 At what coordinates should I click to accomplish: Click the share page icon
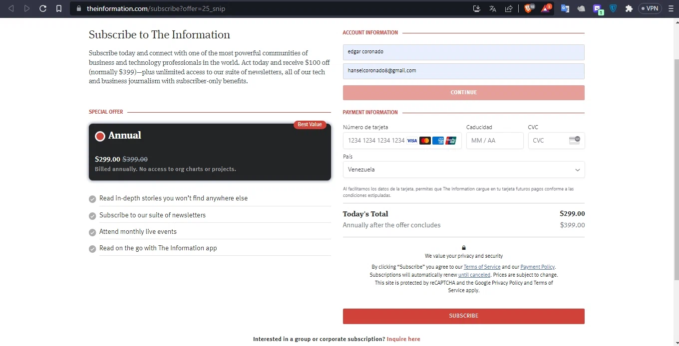[509, 8]
